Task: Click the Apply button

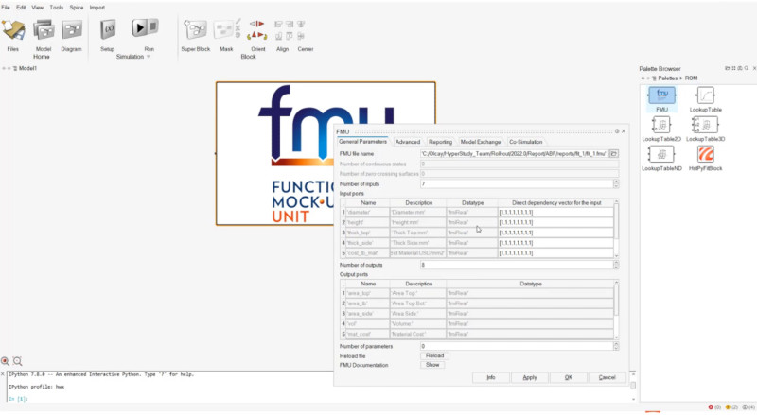Action: [529, 377]
